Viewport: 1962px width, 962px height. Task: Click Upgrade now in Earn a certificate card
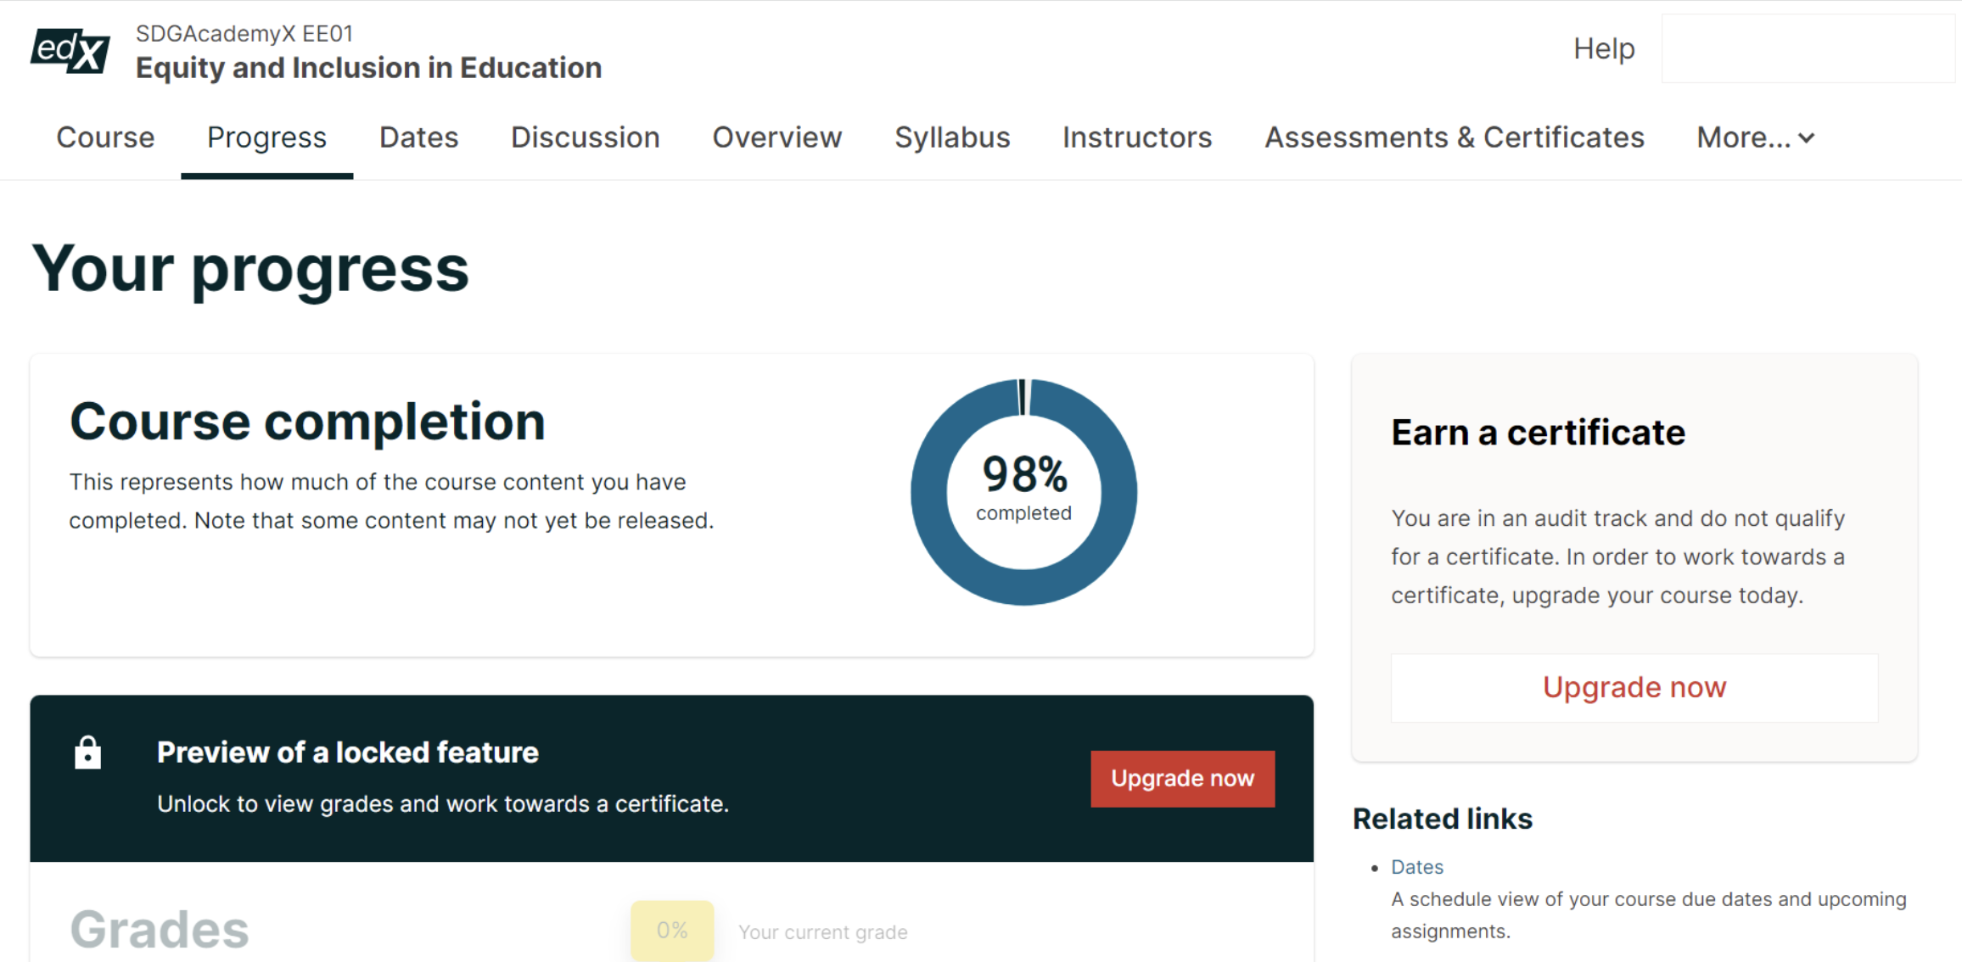click(x=1634, y=687)
